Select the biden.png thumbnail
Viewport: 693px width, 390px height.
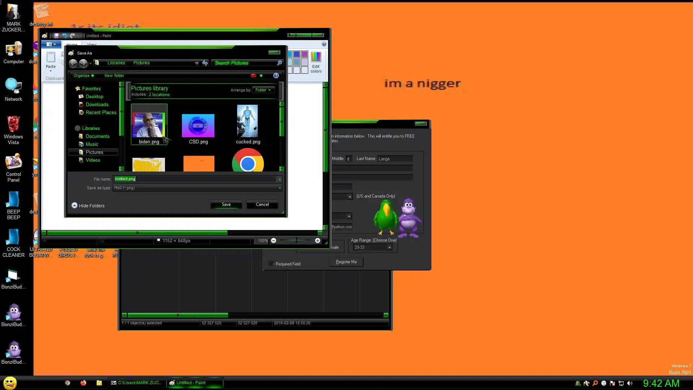149,125
